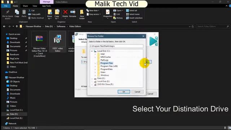Click the Forward navigation arrow
The width and height of the screenshot is (231, 130).
point(9,26)
